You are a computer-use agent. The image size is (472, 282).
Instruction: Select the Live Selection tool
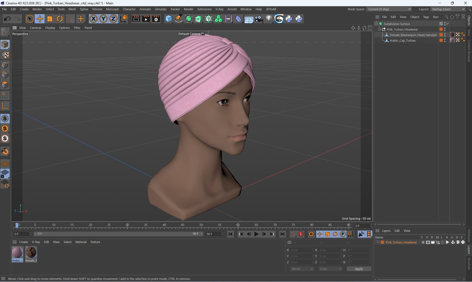point(30,19)
